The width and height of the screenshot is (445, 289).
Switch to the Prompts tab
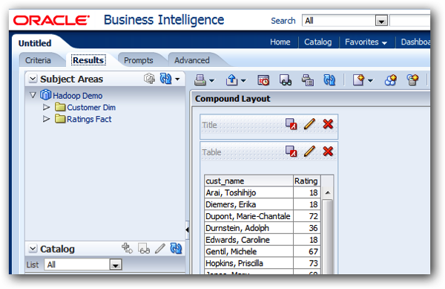[139, 60]
